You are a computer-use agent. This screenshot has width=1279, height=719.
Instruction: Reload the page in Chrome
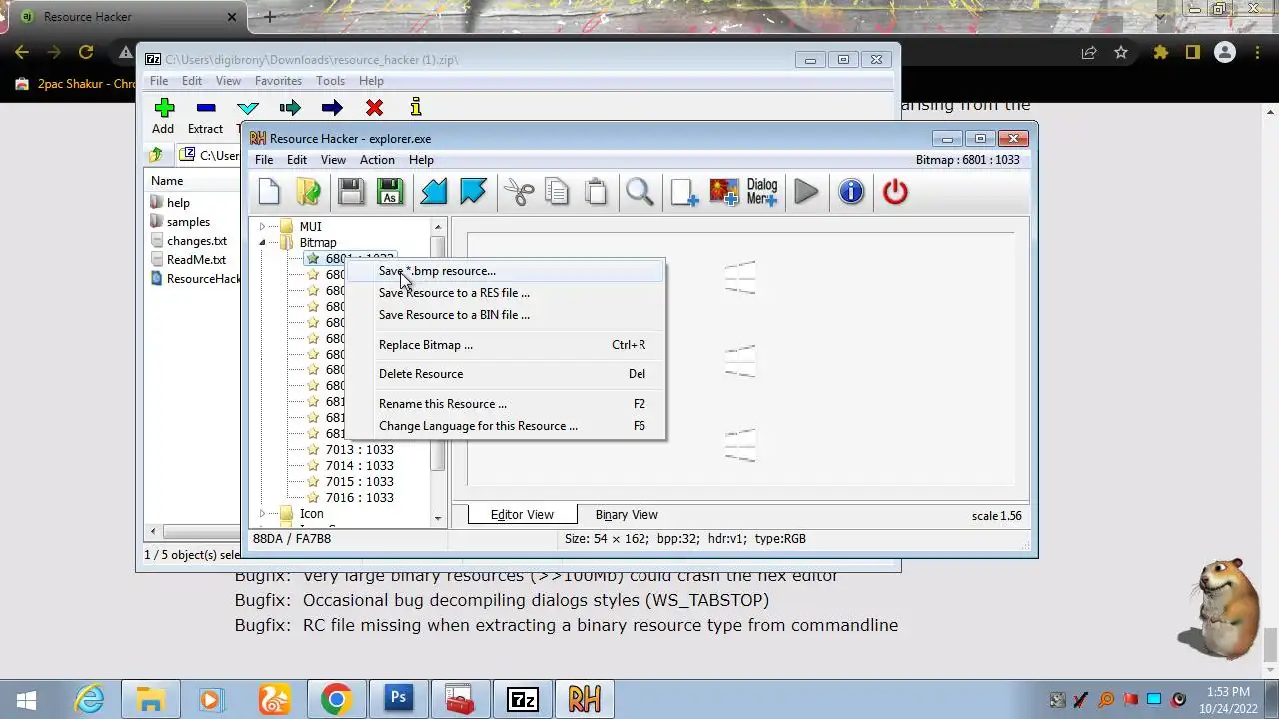(x=86, y=52)
